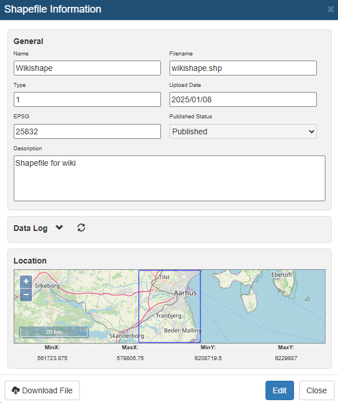The width and height of the screenshot is (338, 403).
Task: Refresh the Data Log
Action: click(x=81, y=228)
